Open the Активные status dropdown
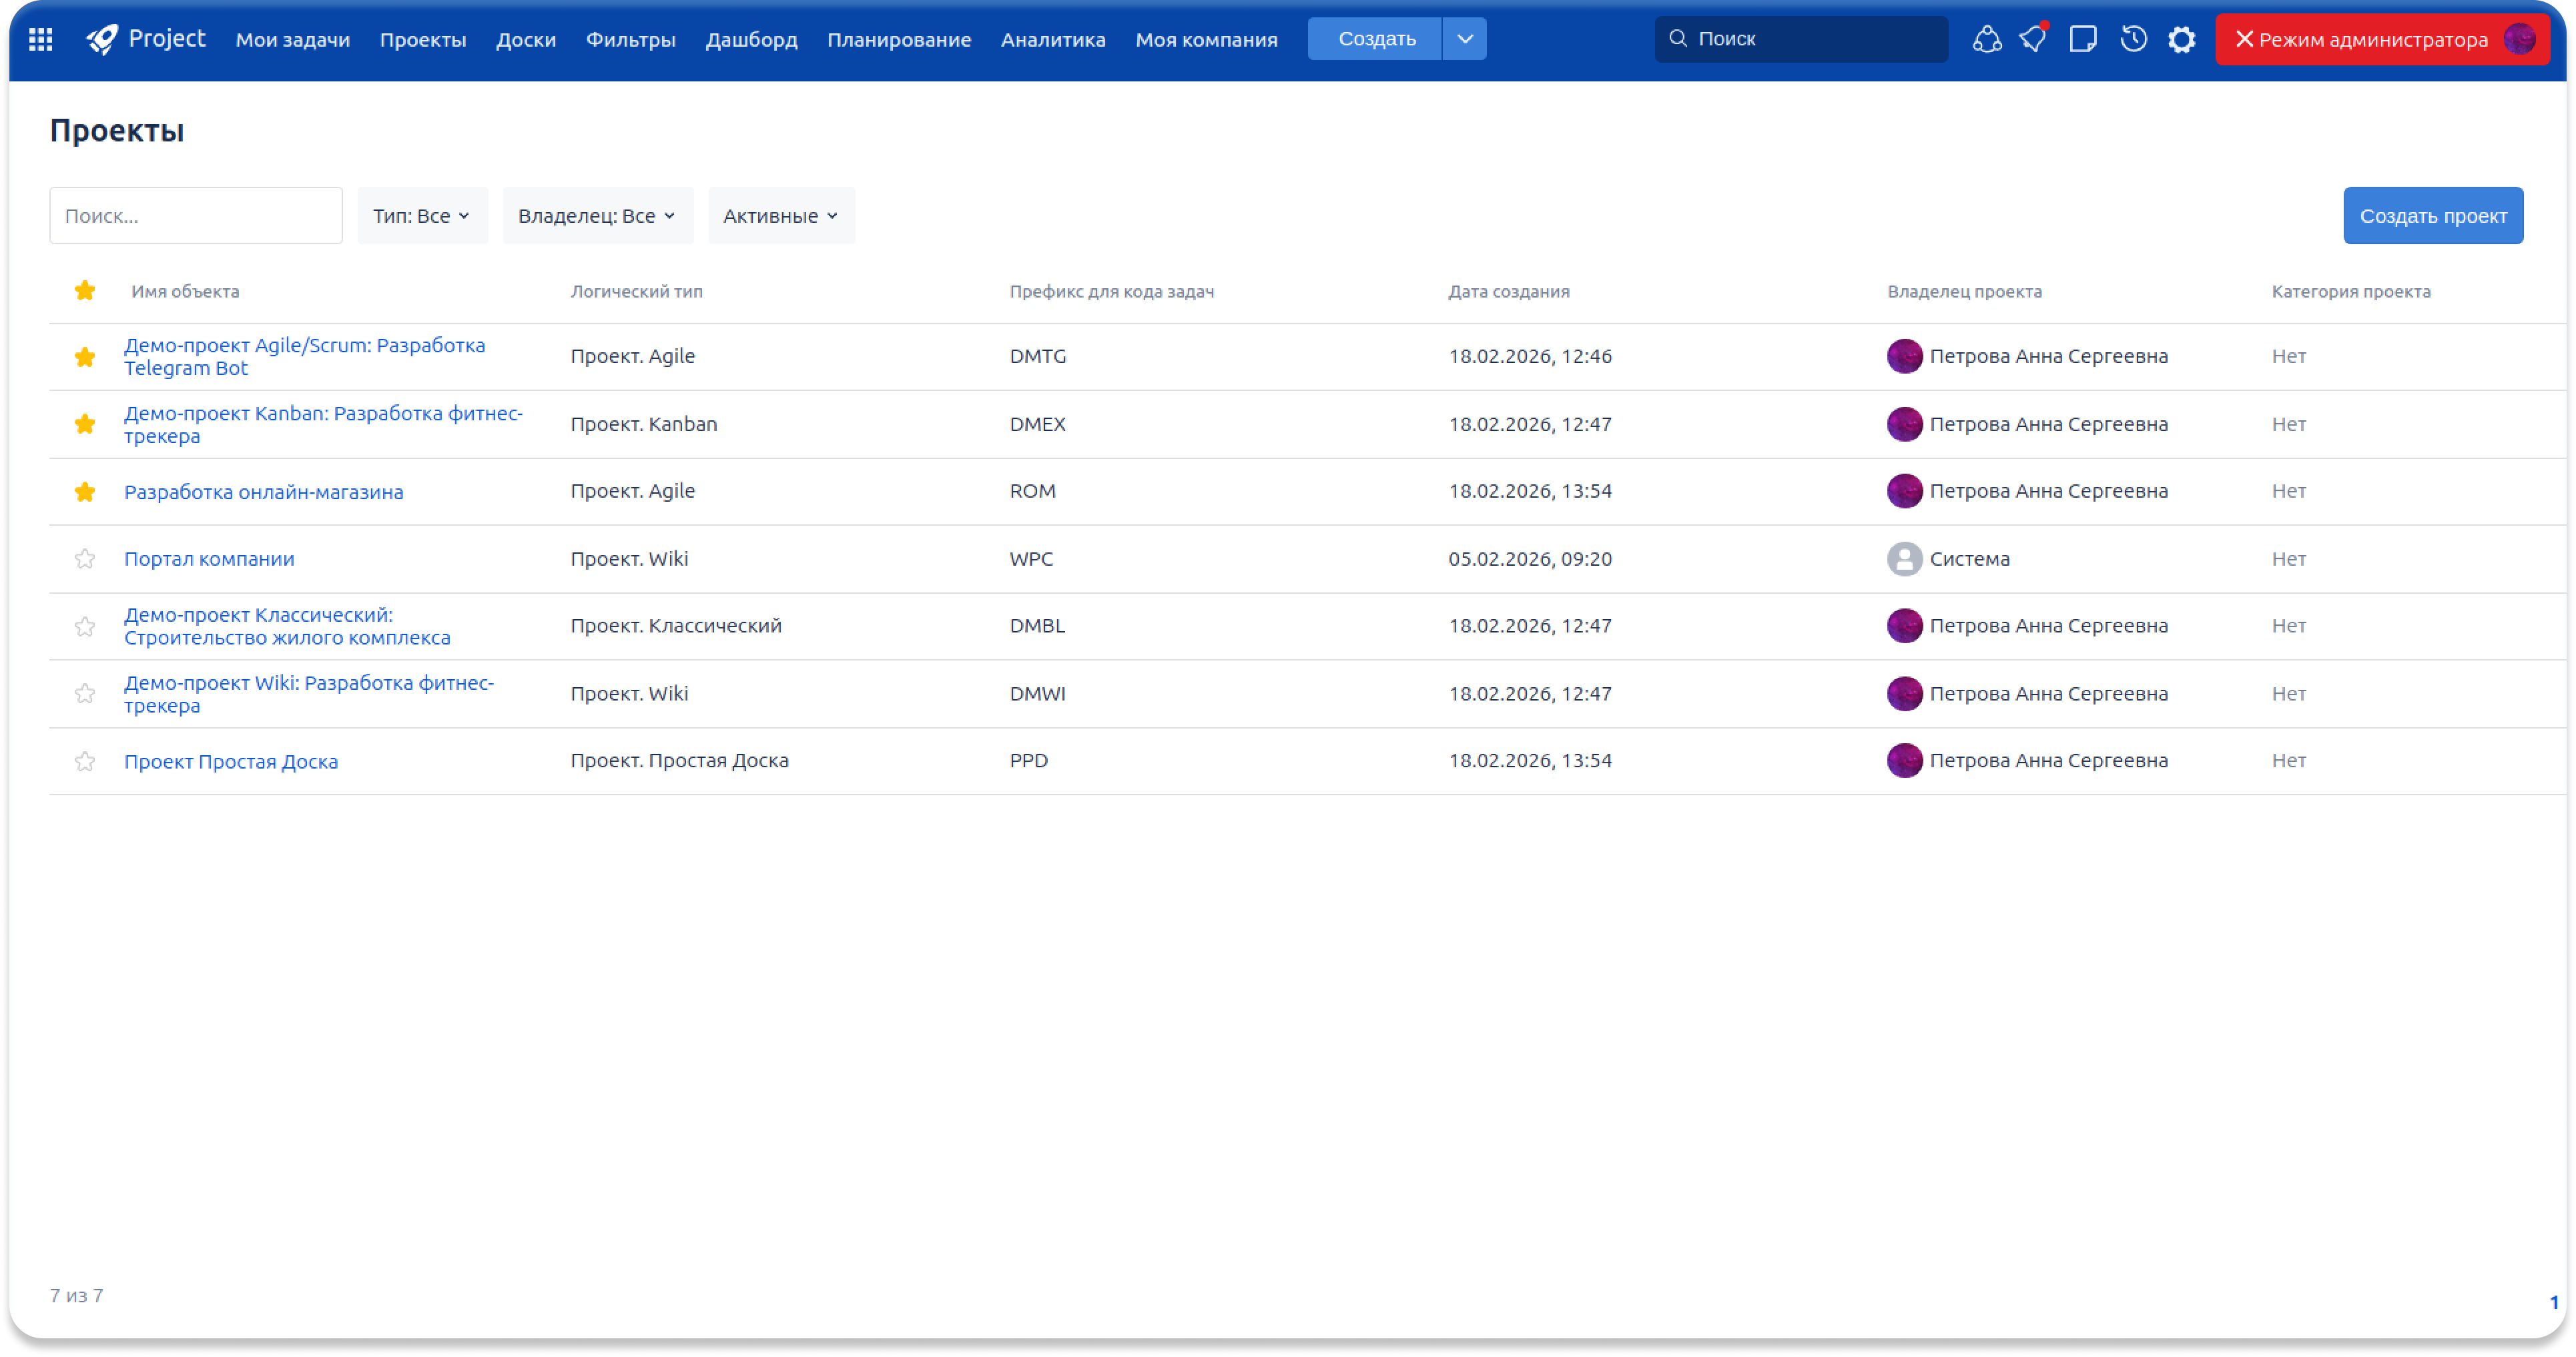Screen dimensions: 2576x1357 [x=781, y=216]
